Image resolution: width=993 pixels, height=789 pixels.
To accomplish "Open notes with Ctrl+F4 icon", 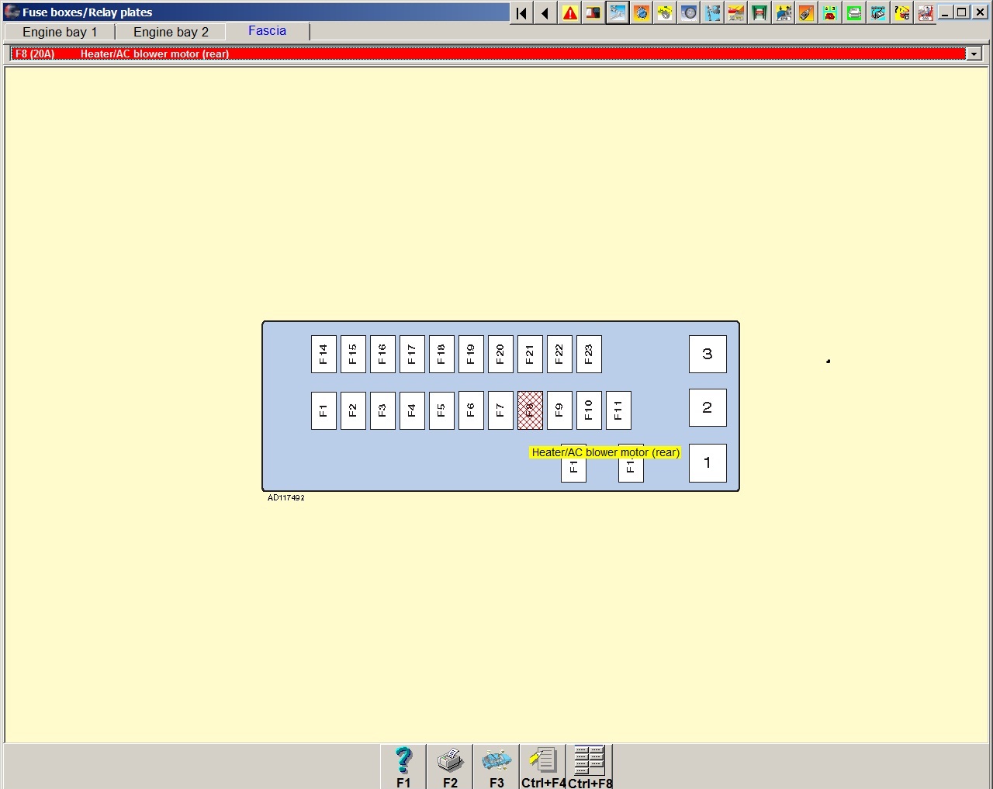I will [543, 767].
